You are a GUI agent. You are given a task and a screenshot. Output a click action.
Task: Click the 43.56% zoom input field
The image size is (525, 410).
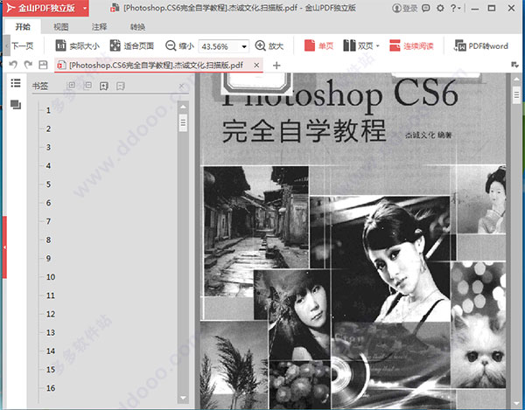[220, 46]
